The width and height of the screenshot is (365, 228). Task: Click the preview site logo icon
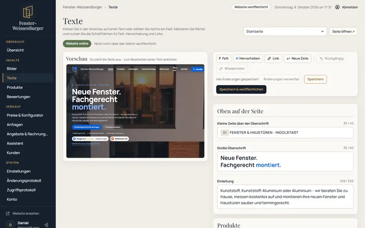click(x=75, y=69)
